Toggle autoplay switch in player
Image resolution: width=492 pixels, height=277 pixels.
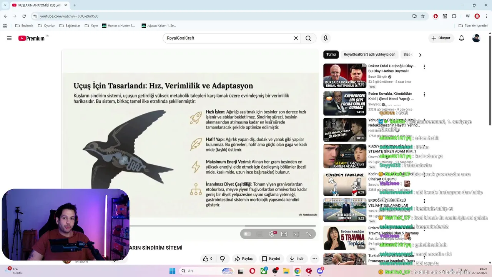coord(248,234)
